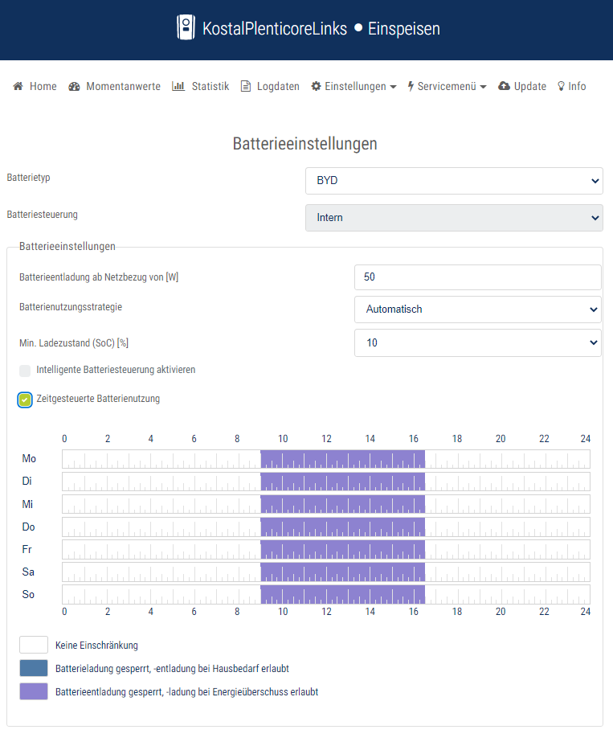Image resolution: width=613 pixels, height=742 pixels.
Task: Disable Zeitgesteuerte Batterienutzung checkbox
Action: 25,400
